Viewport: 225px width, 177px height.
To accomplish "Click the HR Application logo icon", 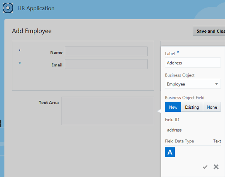I will pos(8,8).
